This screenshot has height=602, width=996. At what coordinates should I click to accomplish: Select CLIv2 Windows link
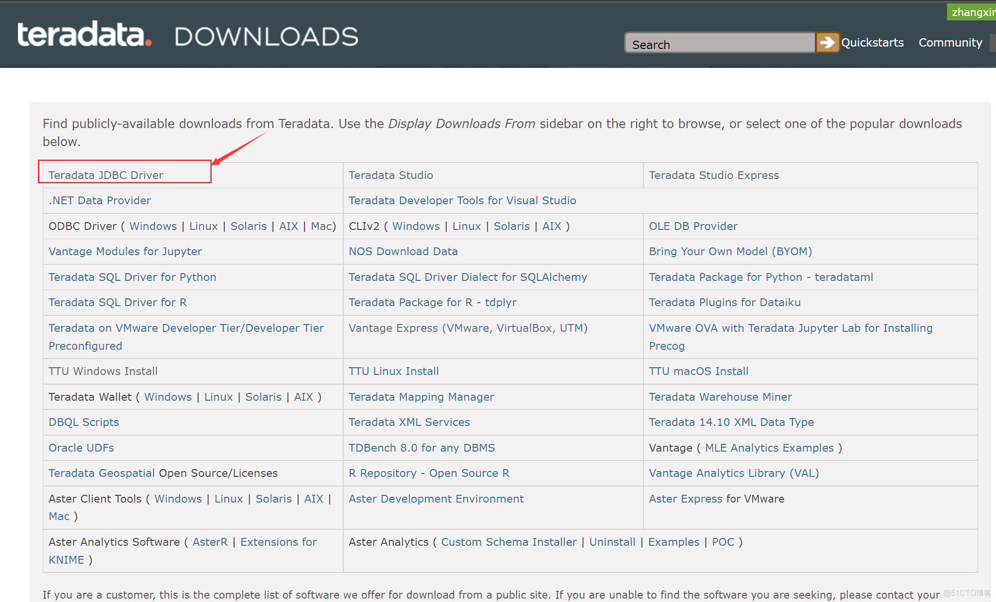(416, 226)
